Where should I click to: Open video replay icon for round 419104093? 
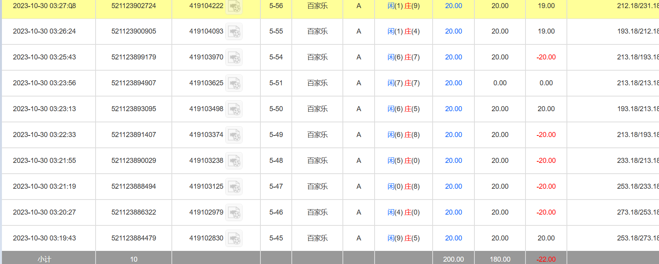(234, 32)
